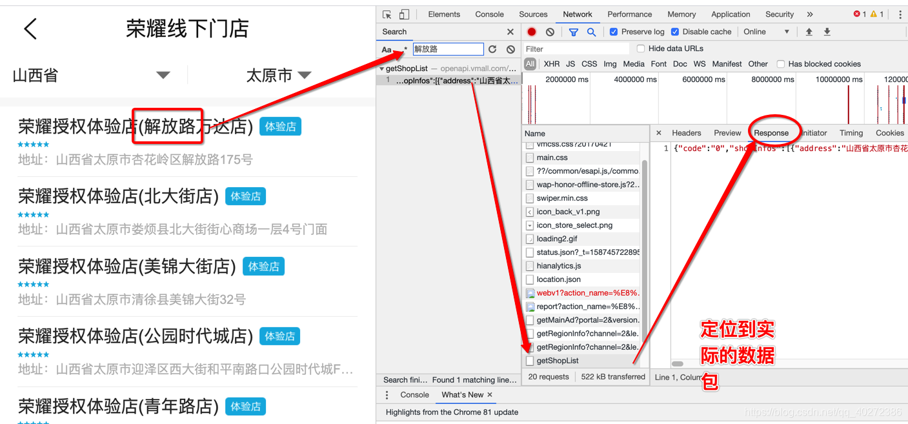Open the 山西省 province dropdown

tap(92, 76)
